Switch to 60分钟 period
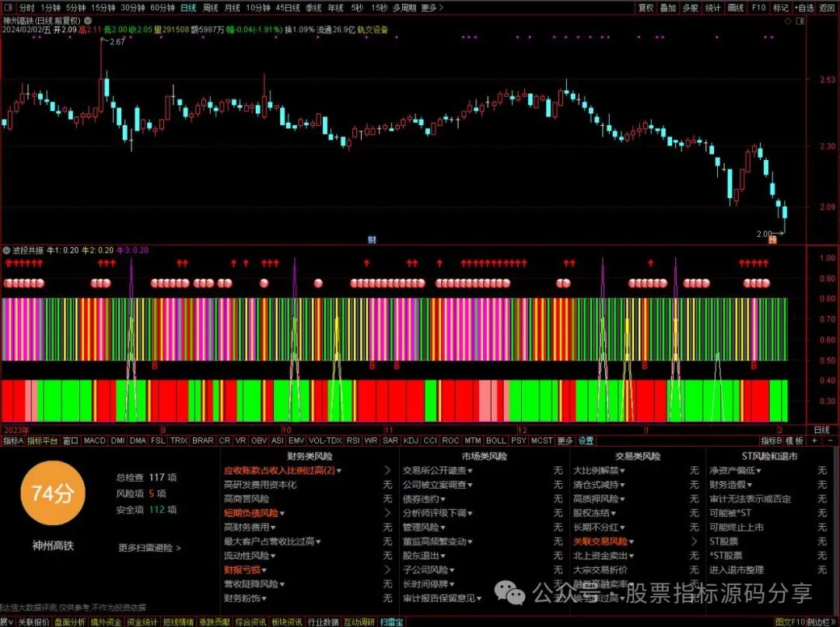This screenshot has height=627, width=840. (163, 8)
